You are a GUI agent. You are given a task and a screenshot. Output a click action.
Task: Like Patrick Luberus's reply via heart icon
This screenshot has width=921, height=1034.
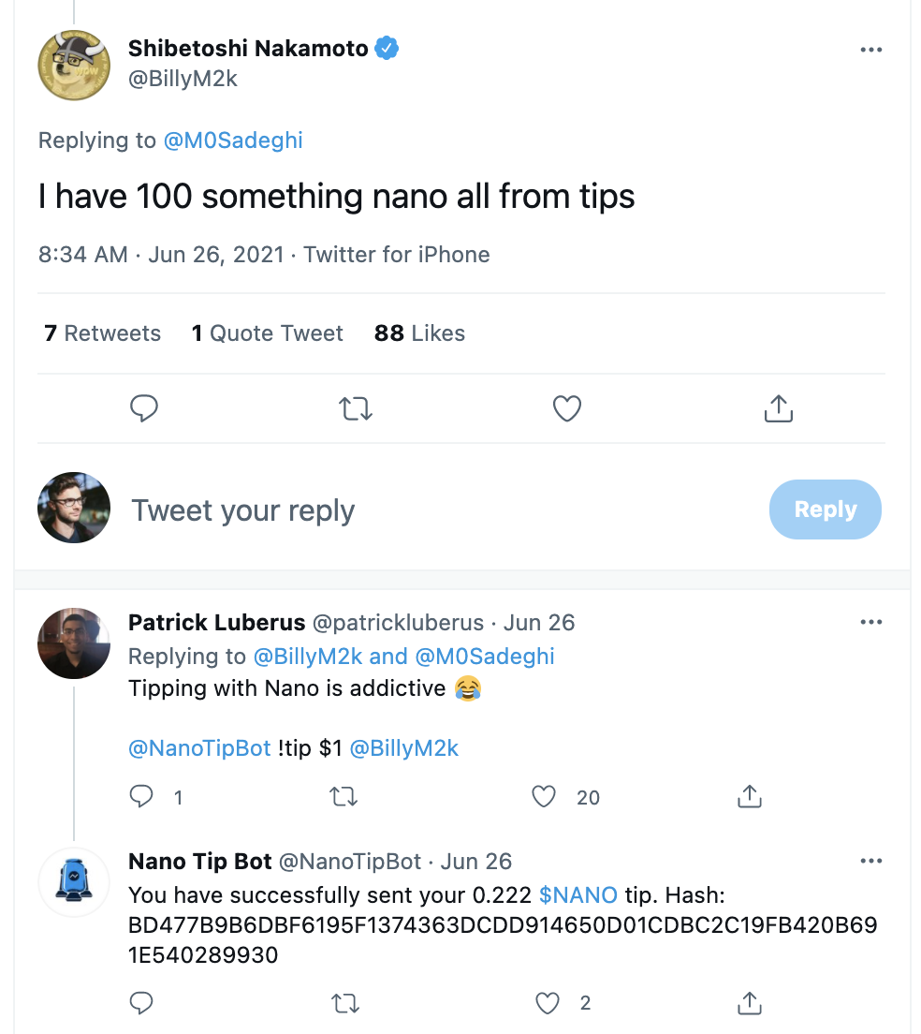543,796
